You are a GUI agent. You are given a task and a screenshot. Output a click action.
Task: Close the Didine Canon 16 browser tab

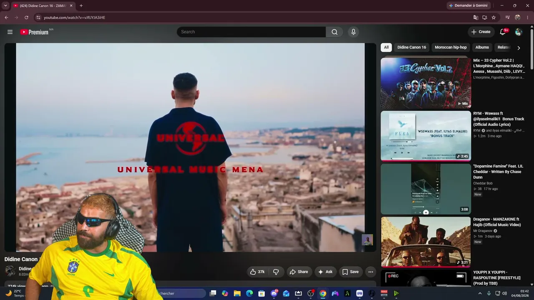(71, 6)
